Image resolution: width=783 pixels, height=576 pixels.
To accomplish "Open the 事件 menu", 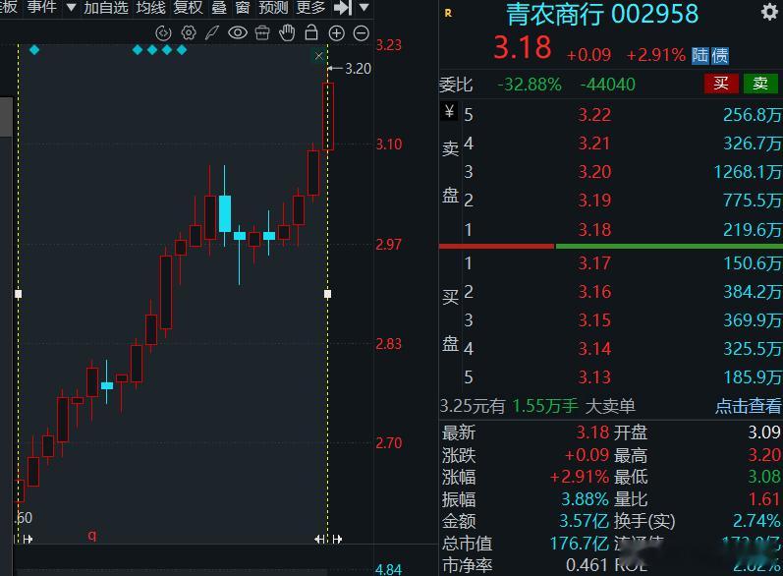I will pos(41,7).
